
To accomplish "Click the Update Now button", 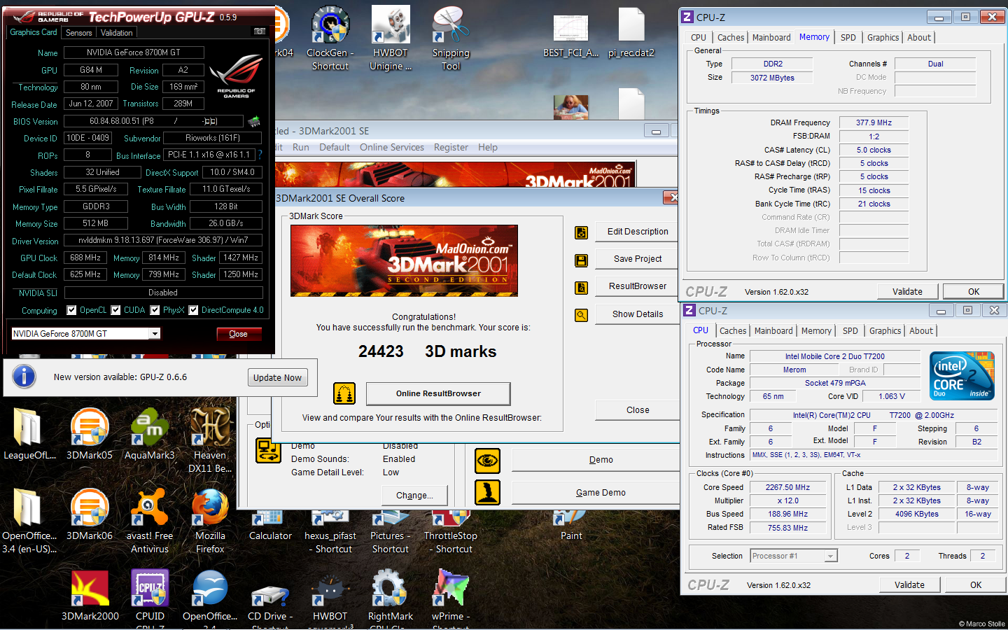I will [x=277, y=377].
